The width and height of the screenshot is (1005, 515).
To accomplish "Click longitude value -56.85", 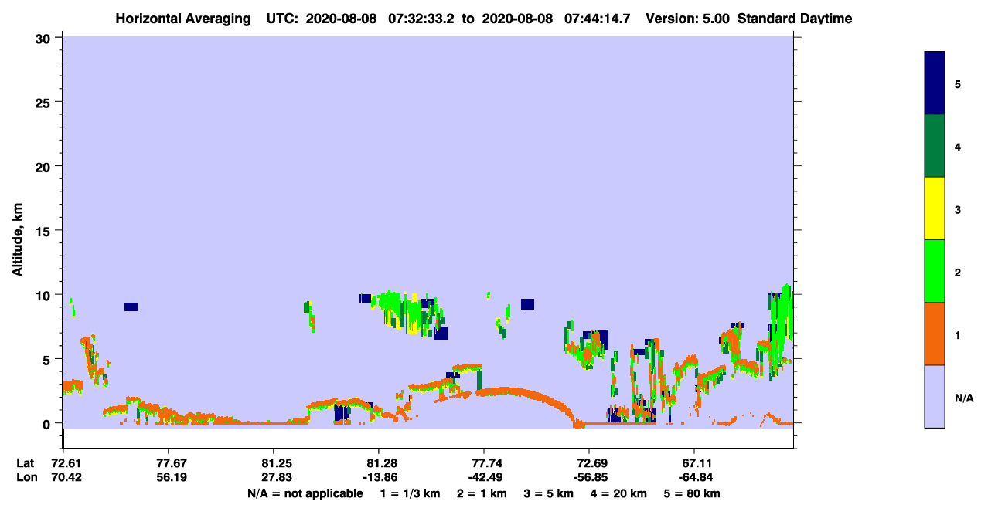I will coord(589,477).
